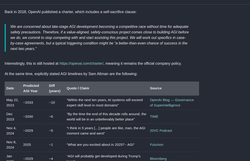Open the TIME source link
The height and width of the screenshot is (161, 250).
154,116
